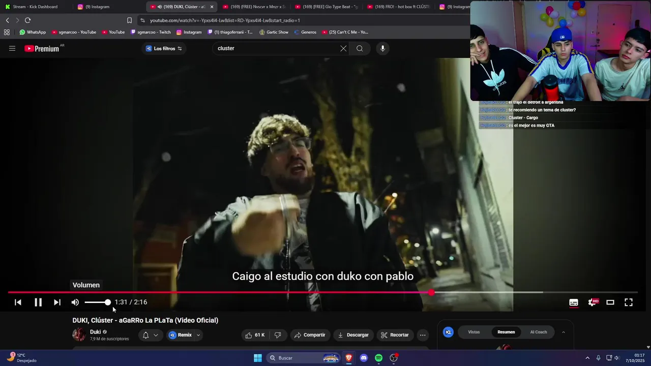651x366 pixels.
Task: Mute the video with the speaker icon
Action: [x=75, y=302]
